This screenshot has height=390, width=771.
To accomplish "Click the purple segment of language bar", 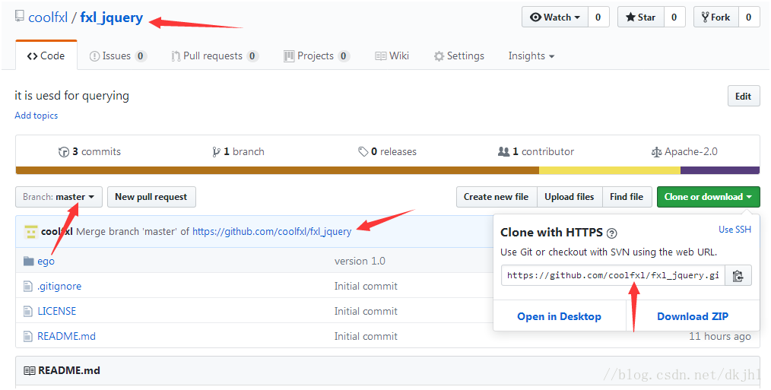I will (720, 170).
